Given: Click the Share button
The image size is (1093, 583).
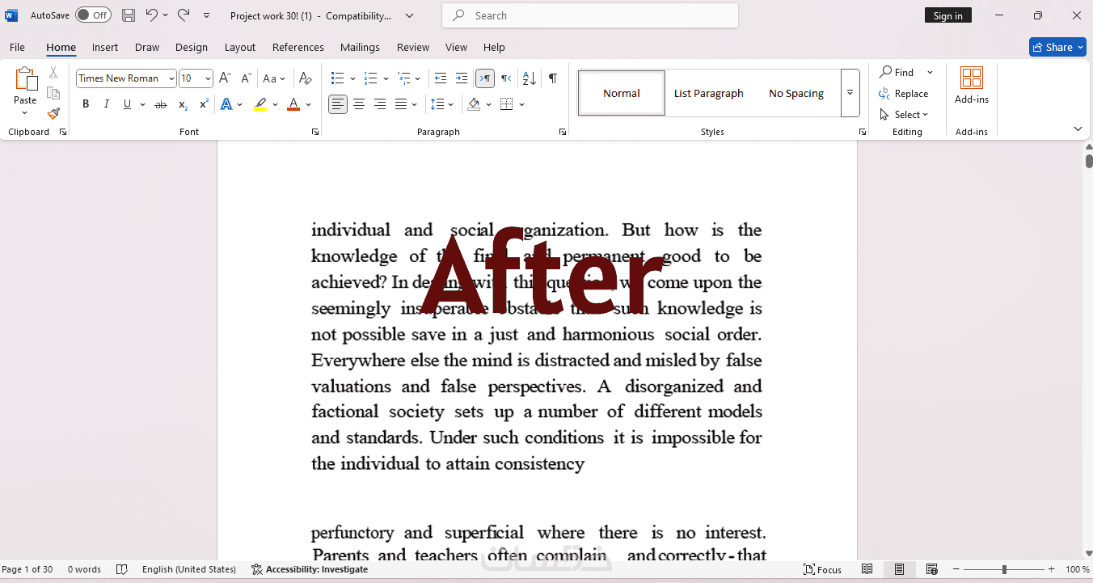Looking at the screenshot, I should (x=1057, y=47).
